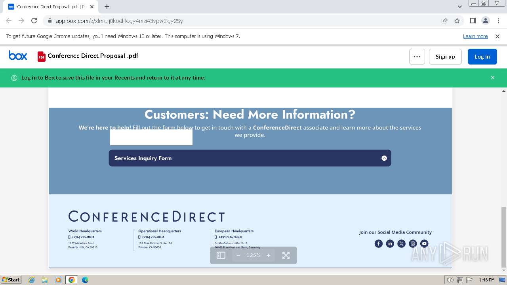This screenshot has height=285, width=507.
Task: Open the tab search dropdown arrow
Action: click(459, 7)
